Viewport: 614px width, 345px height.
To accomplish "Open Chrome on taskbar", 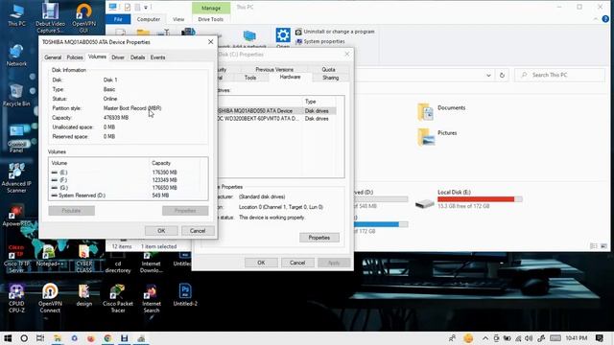I will [x=107, y=338].
